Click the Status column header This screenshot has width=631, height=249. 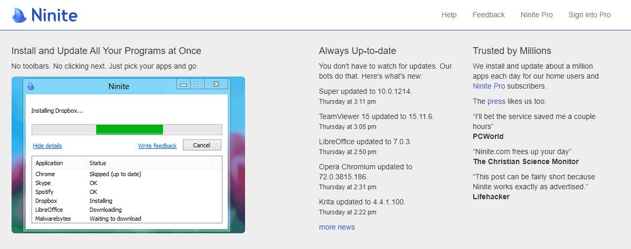coord(98,163)
